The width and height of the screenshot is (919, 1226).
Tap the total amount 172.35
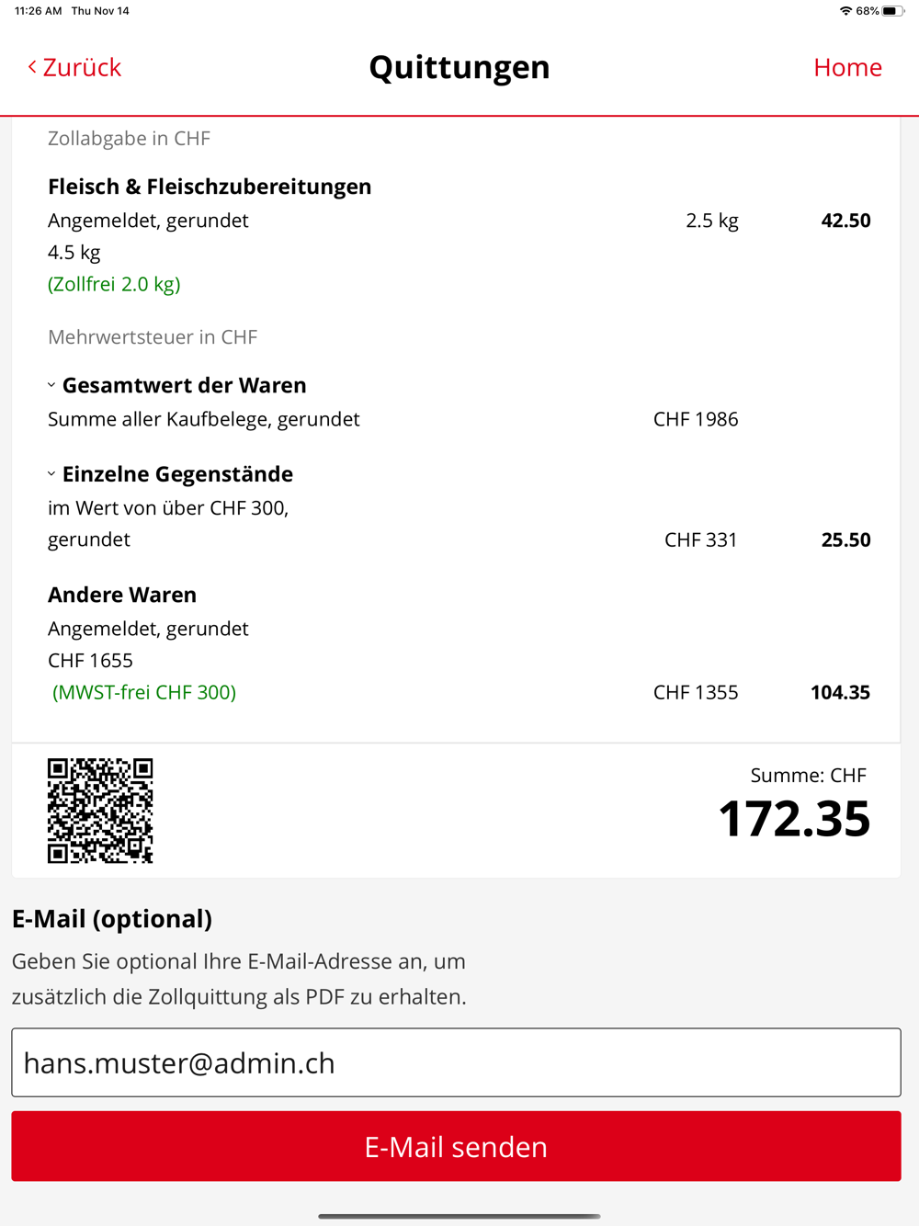[794, 819]
